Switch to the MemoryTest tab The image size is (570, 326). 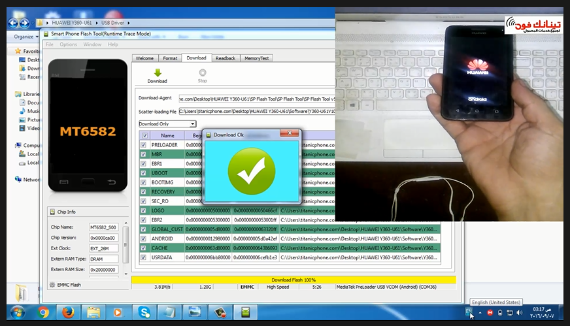tap(257, 58)
